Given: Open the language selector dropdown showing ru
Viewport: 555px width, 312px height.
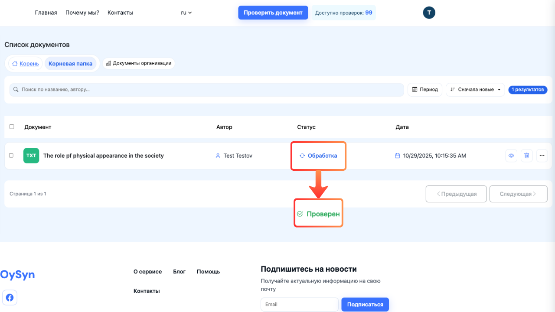Looking at the screenshot, I should (x=185, y=13).
